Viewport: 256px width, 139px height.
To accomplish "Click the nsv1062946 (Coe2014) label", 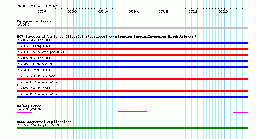I will (35, 40).
